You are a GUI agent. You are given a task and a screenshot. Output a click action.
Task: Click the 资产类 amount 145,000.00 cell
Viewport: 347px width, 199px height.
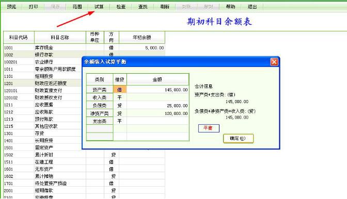click(x=158, y=90)
